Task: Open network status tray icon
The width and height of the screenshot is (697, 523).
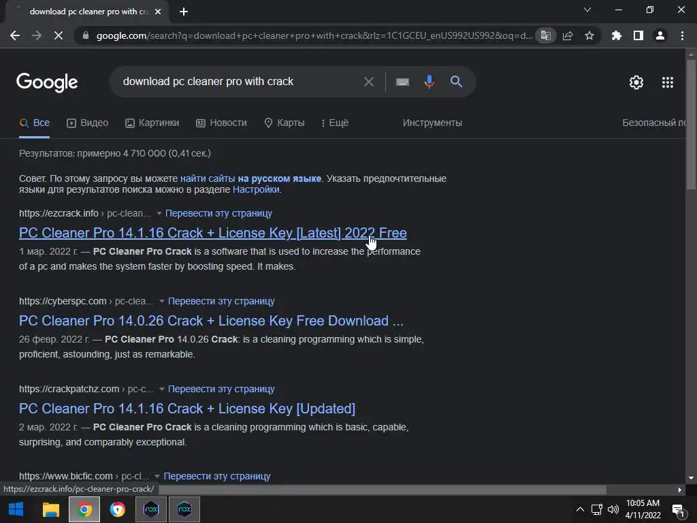Action: 596,509
